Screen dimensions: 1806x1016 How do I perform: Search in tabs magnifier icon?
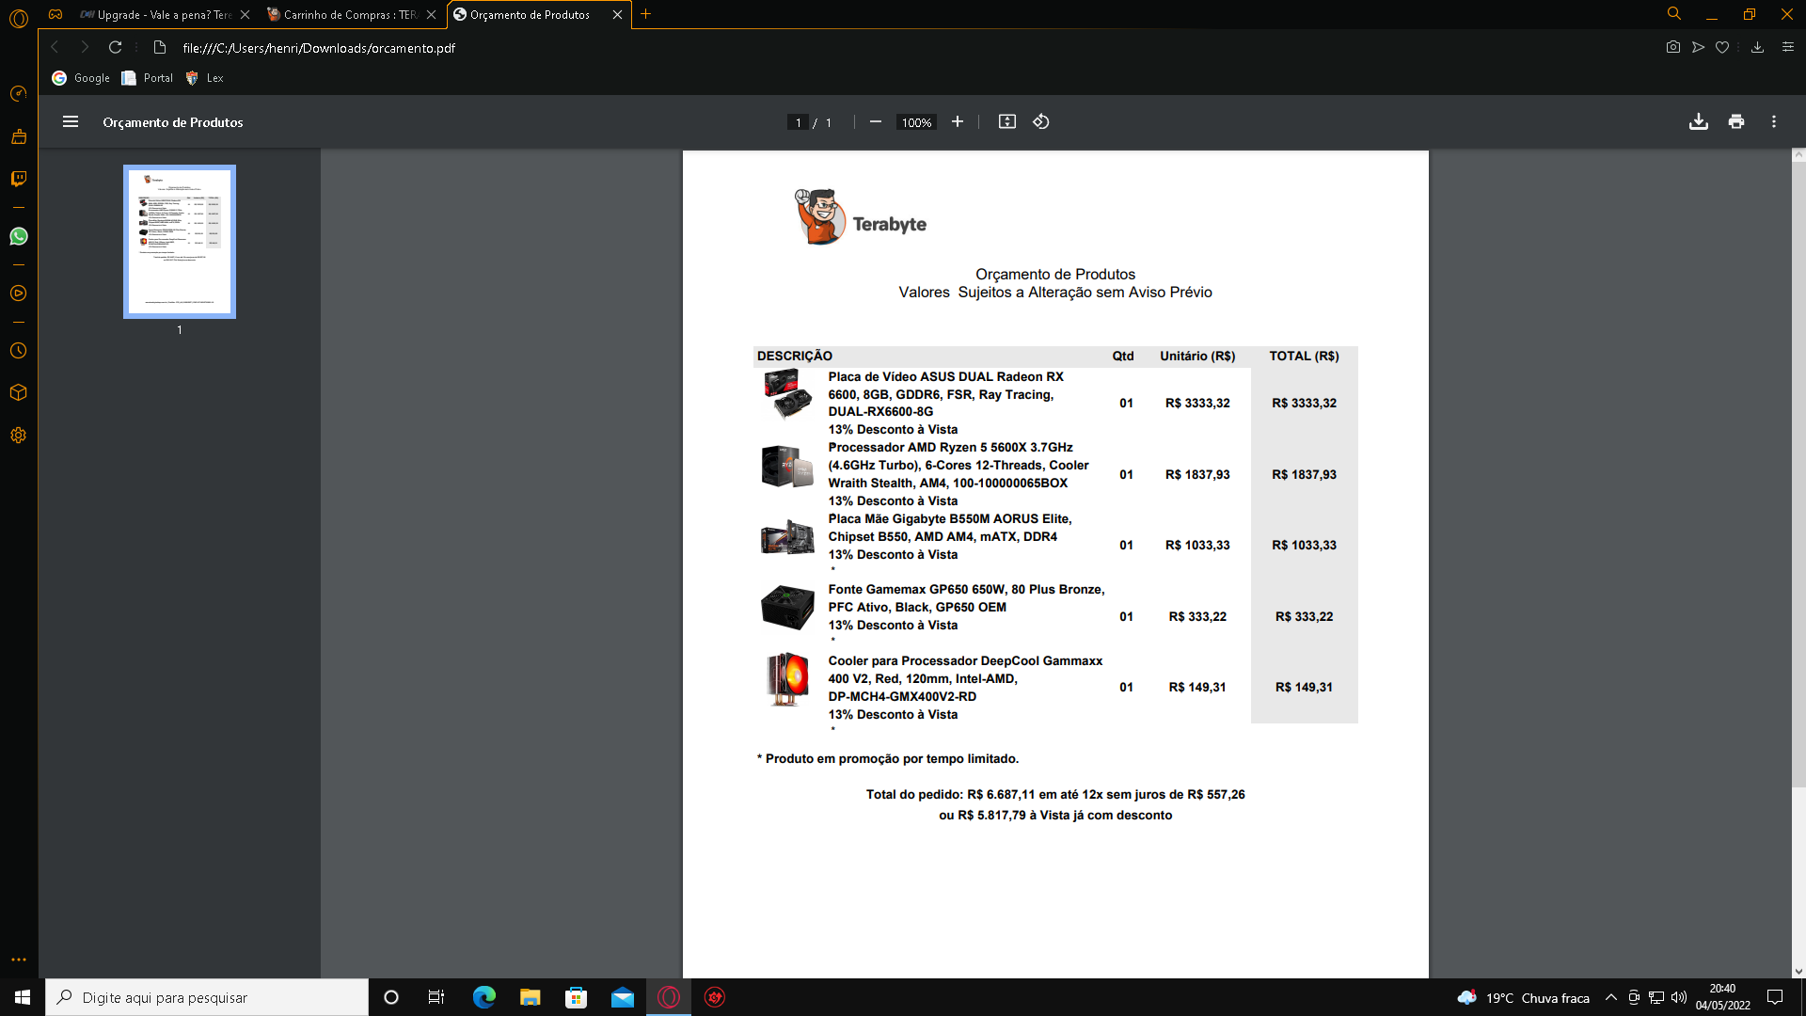[1674, 14]
